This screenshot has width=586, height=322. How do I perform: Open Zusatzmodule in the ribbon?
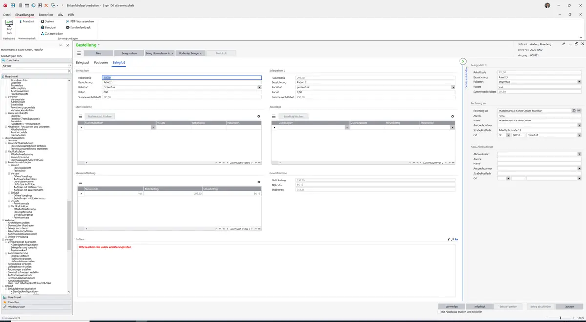click(x=52, y=34)
